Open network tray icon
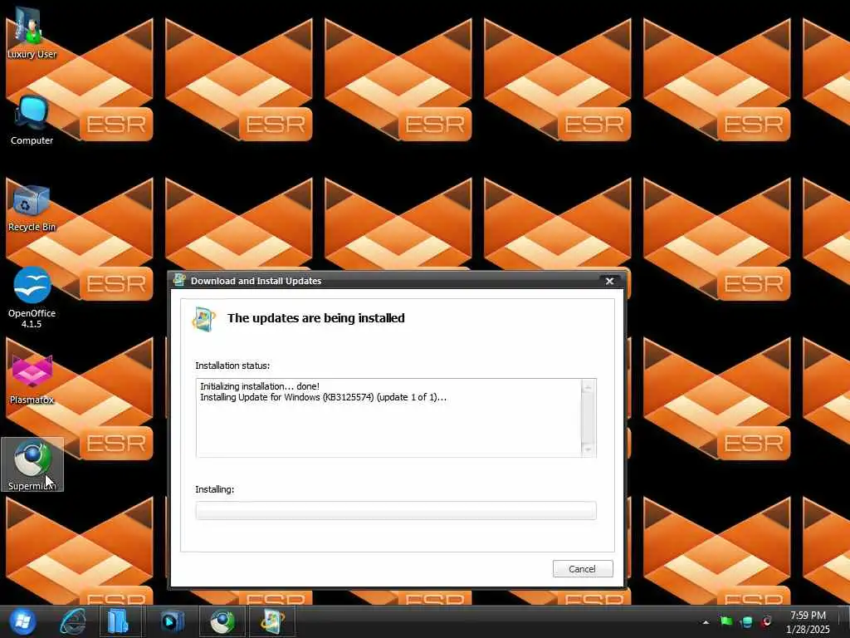 (746, 621)
